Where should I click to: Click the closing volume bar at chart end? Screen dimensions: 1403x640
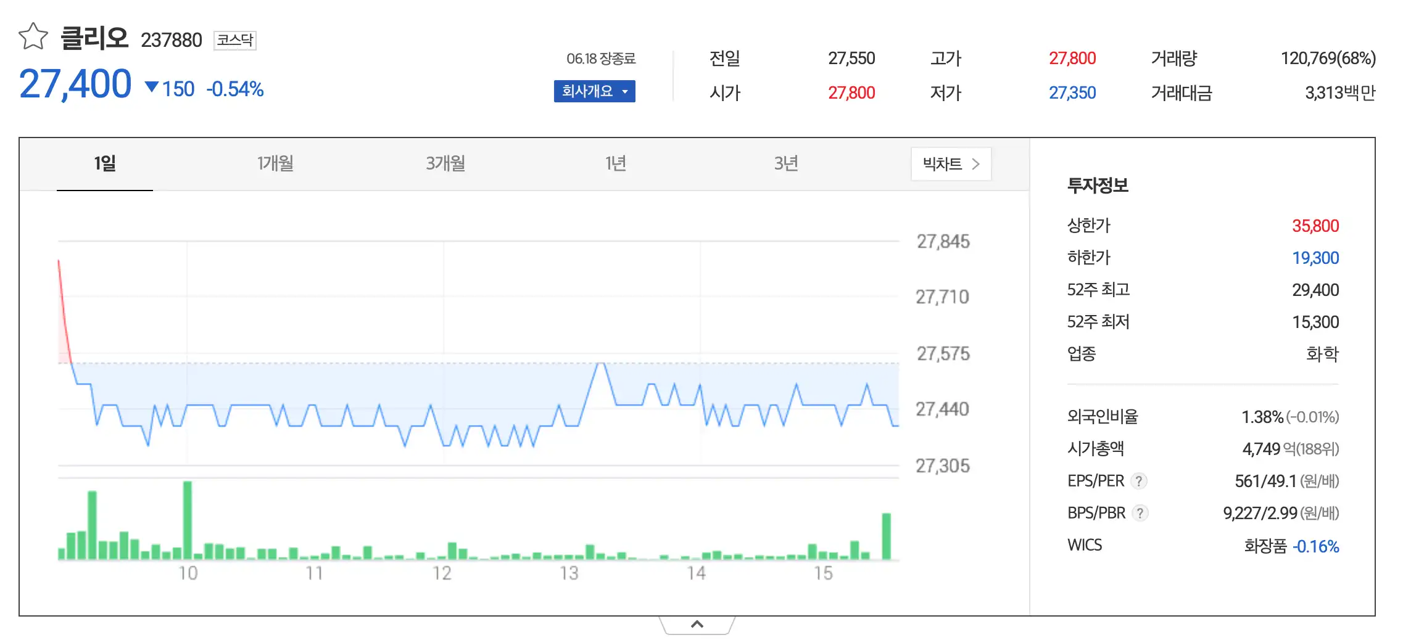pos(887,536)
